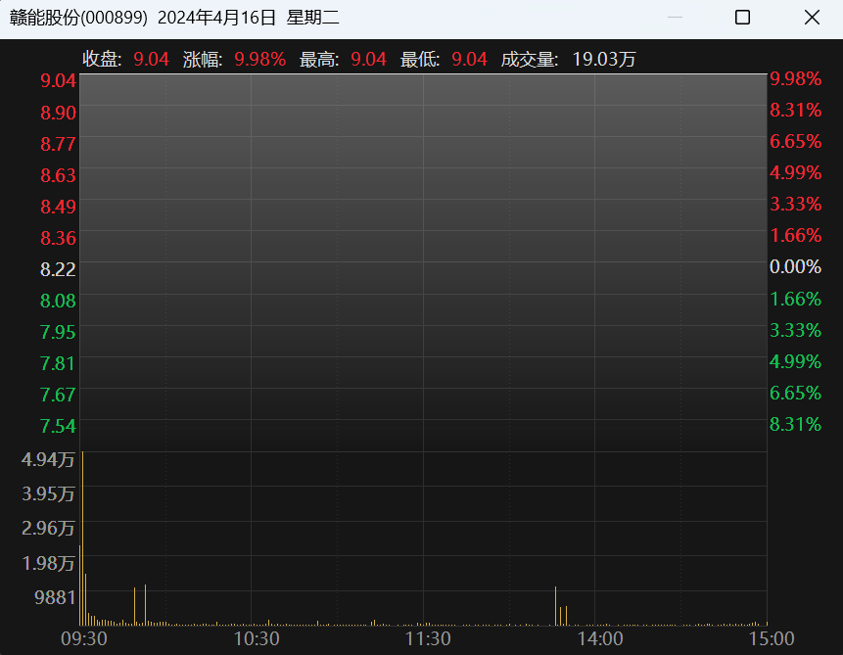Click green price axis label 7.95
Viewport: 843px width, 655px height.
(58, 332)
